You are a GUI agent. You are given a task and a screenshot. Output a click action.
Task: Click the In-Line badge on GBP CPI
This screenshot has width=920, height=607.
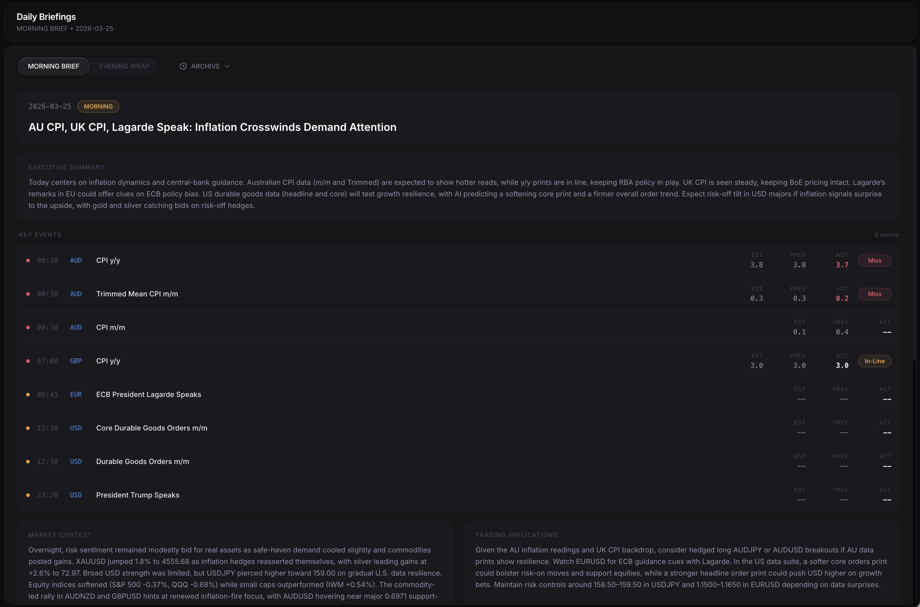tap(874, 361)
